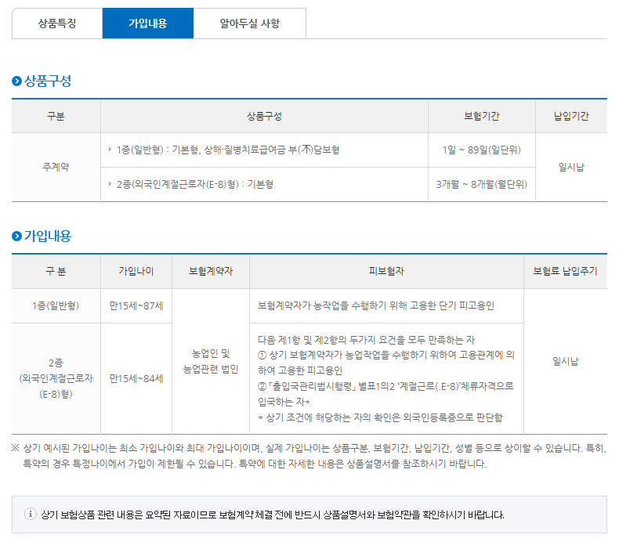619x549 pixels.
Task: Click the arrow icon beside 상품구성 heading
Action: (x=16, y=81)
